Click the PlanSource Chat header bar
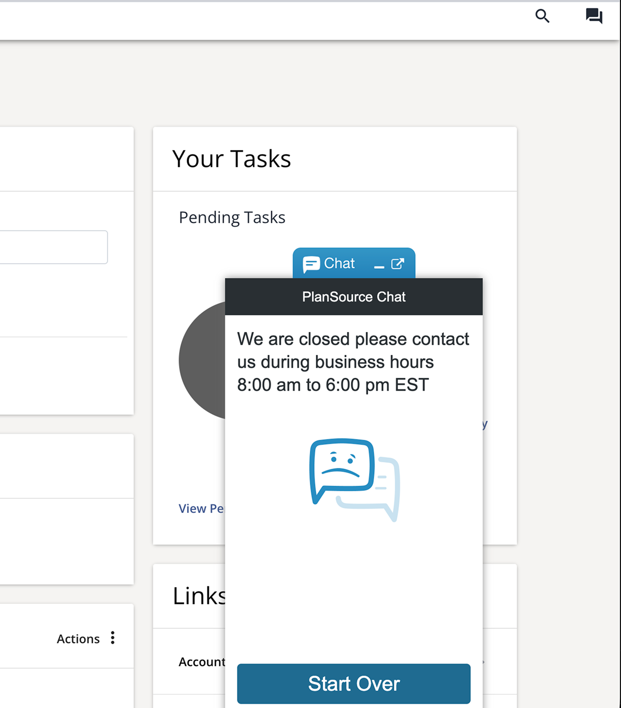This screenshot has height=708, width=621. (353, 297)
